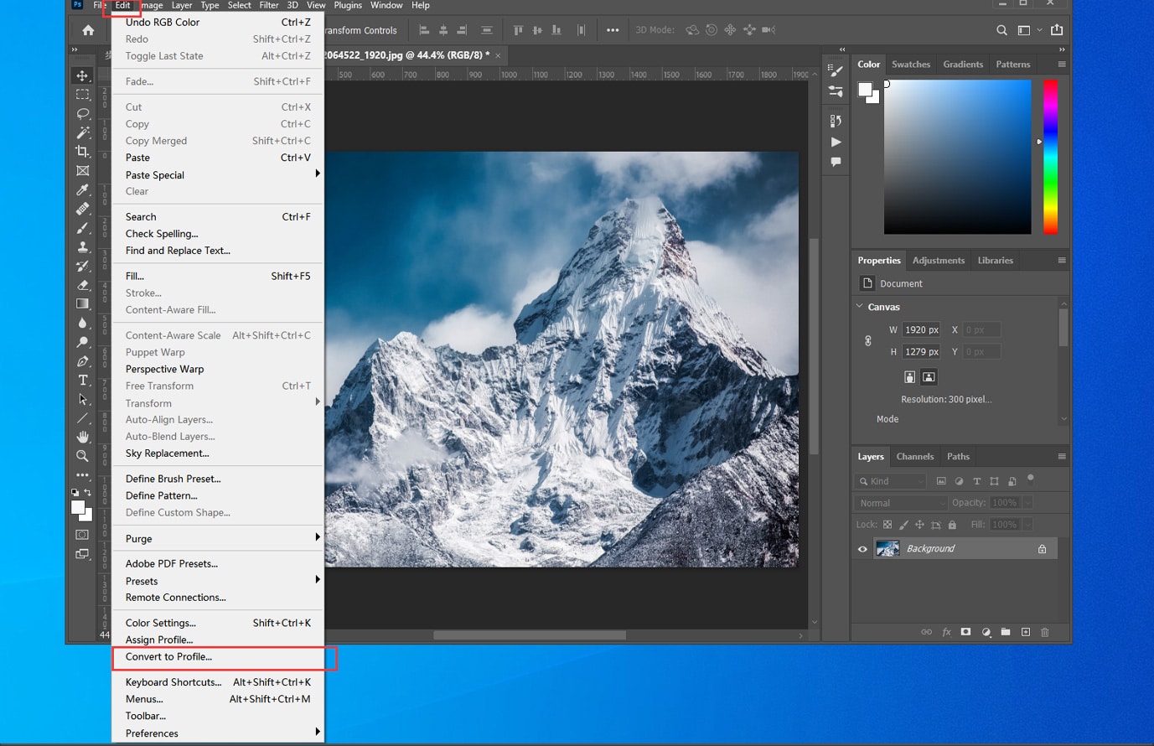Screen dimensions: 1154x746
Task: Click the Delete layer trash icon
Action: pos(1045,632)
